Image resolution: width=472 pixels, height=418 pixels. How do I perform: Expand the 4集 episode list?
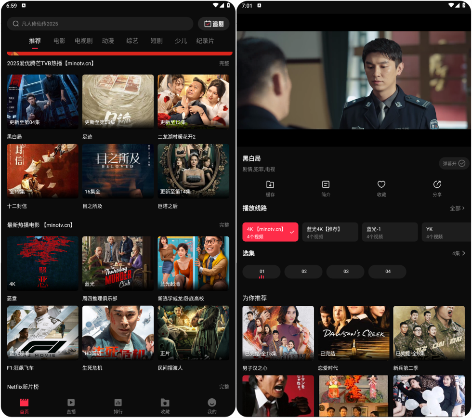tap(459, 253)
